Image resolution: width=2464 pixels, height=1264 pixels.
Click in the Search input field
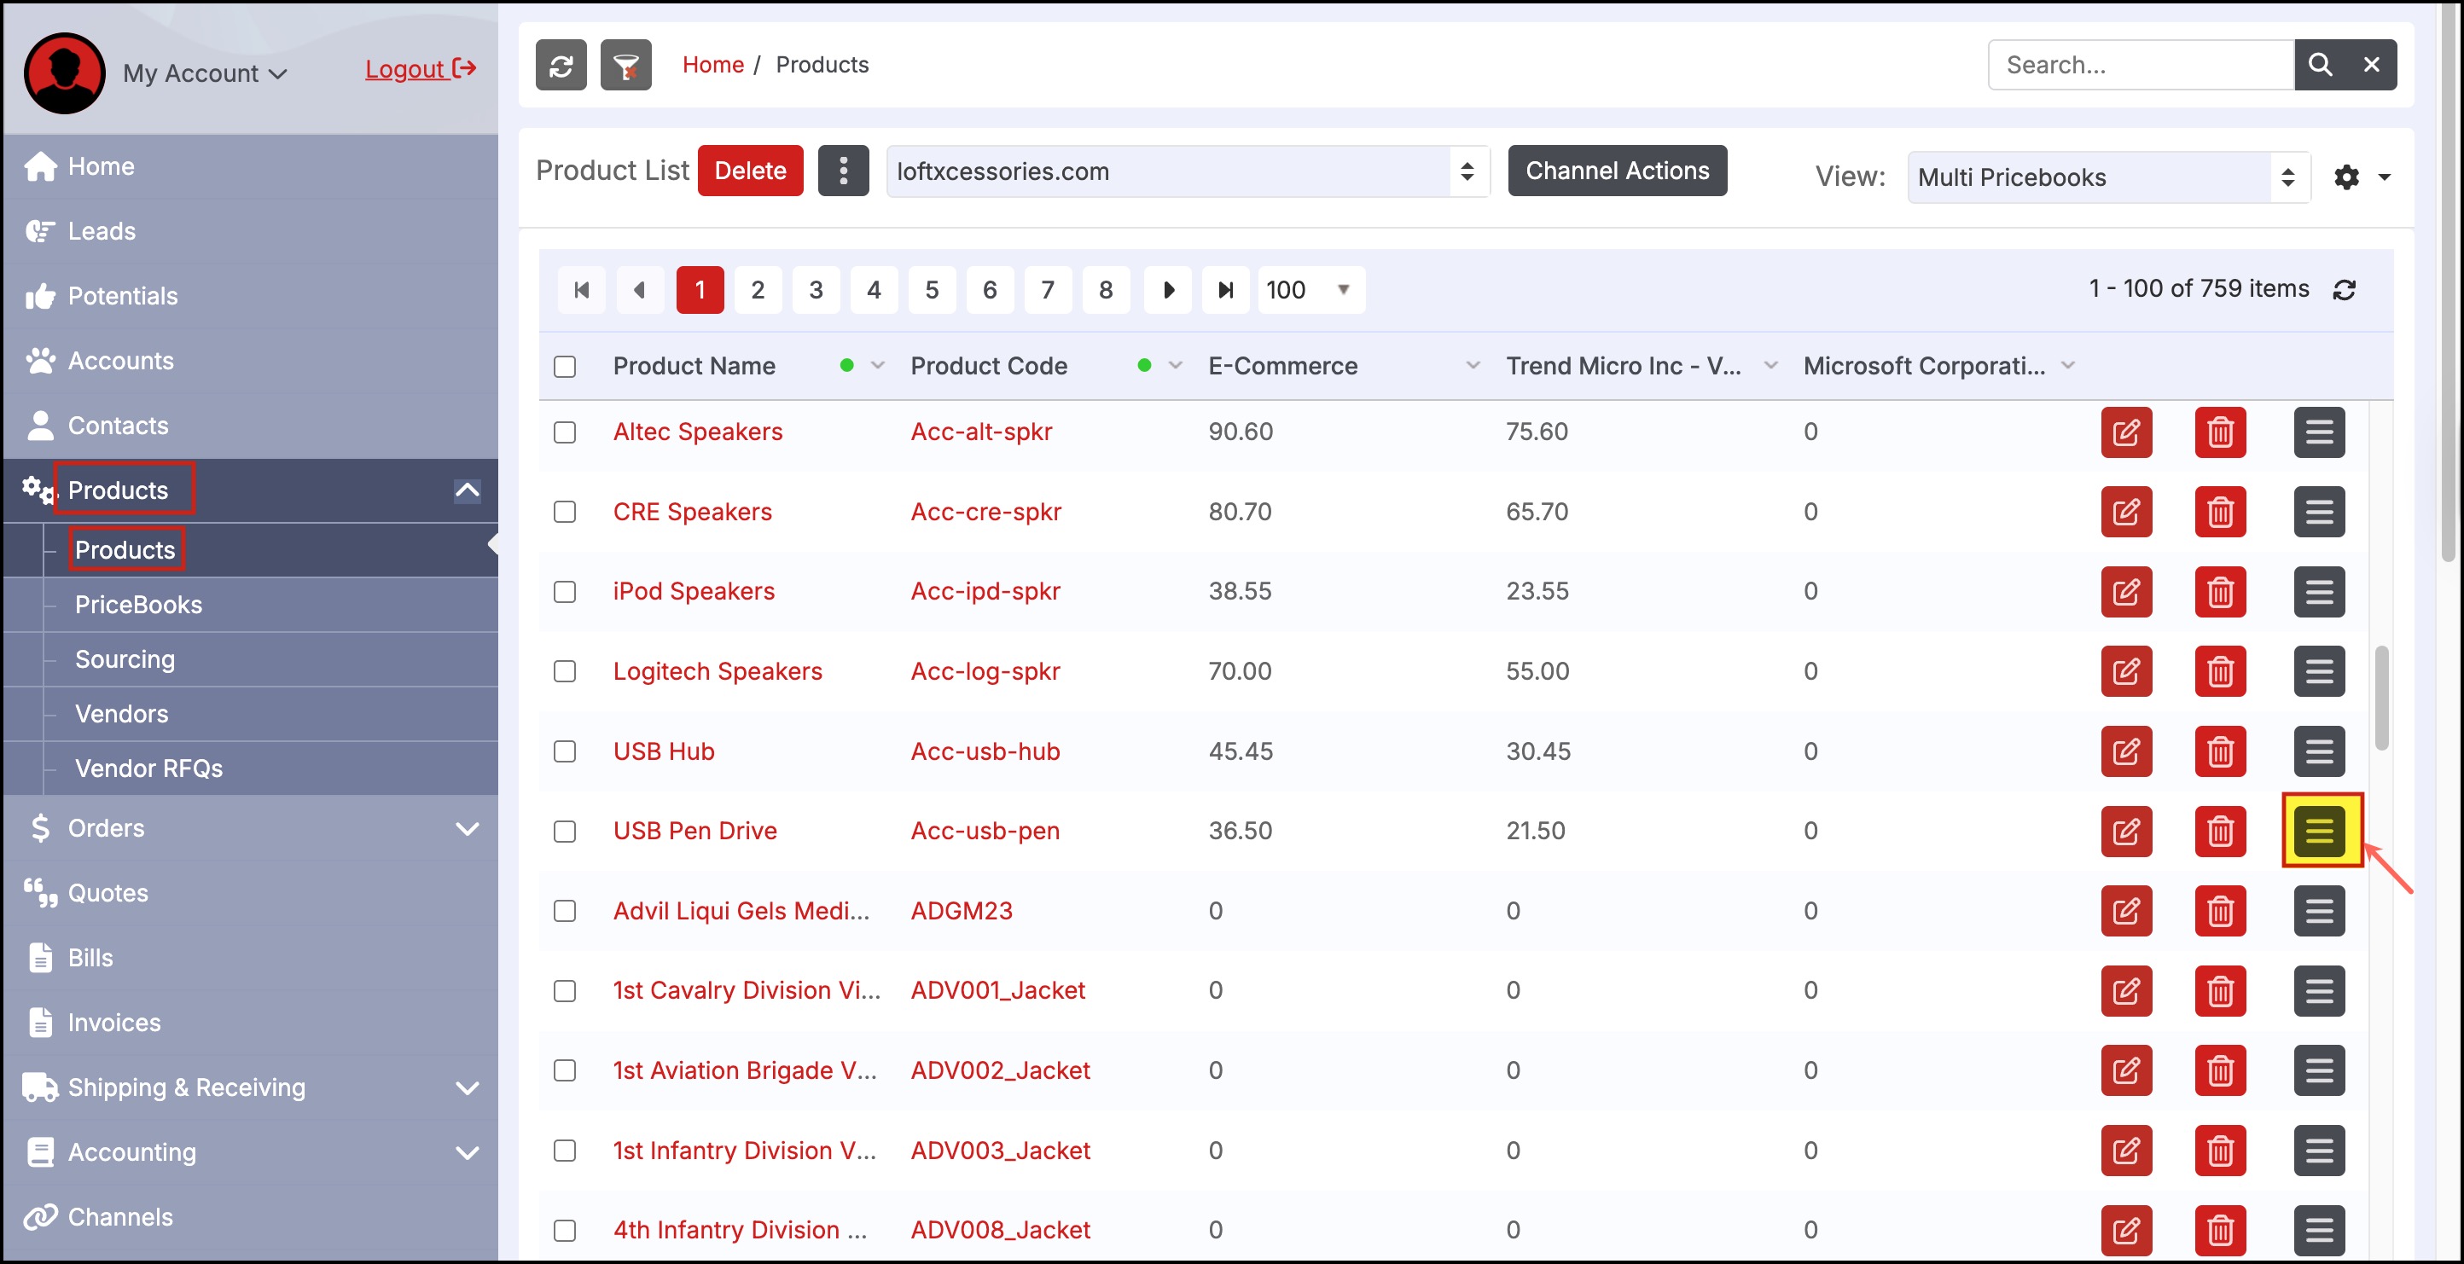point(2140,65)
